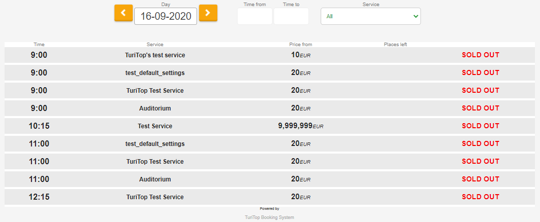The width and height of the screenshot is (540, 222).
Task: Click the Time column header
Action: click(x=39, y=45)
